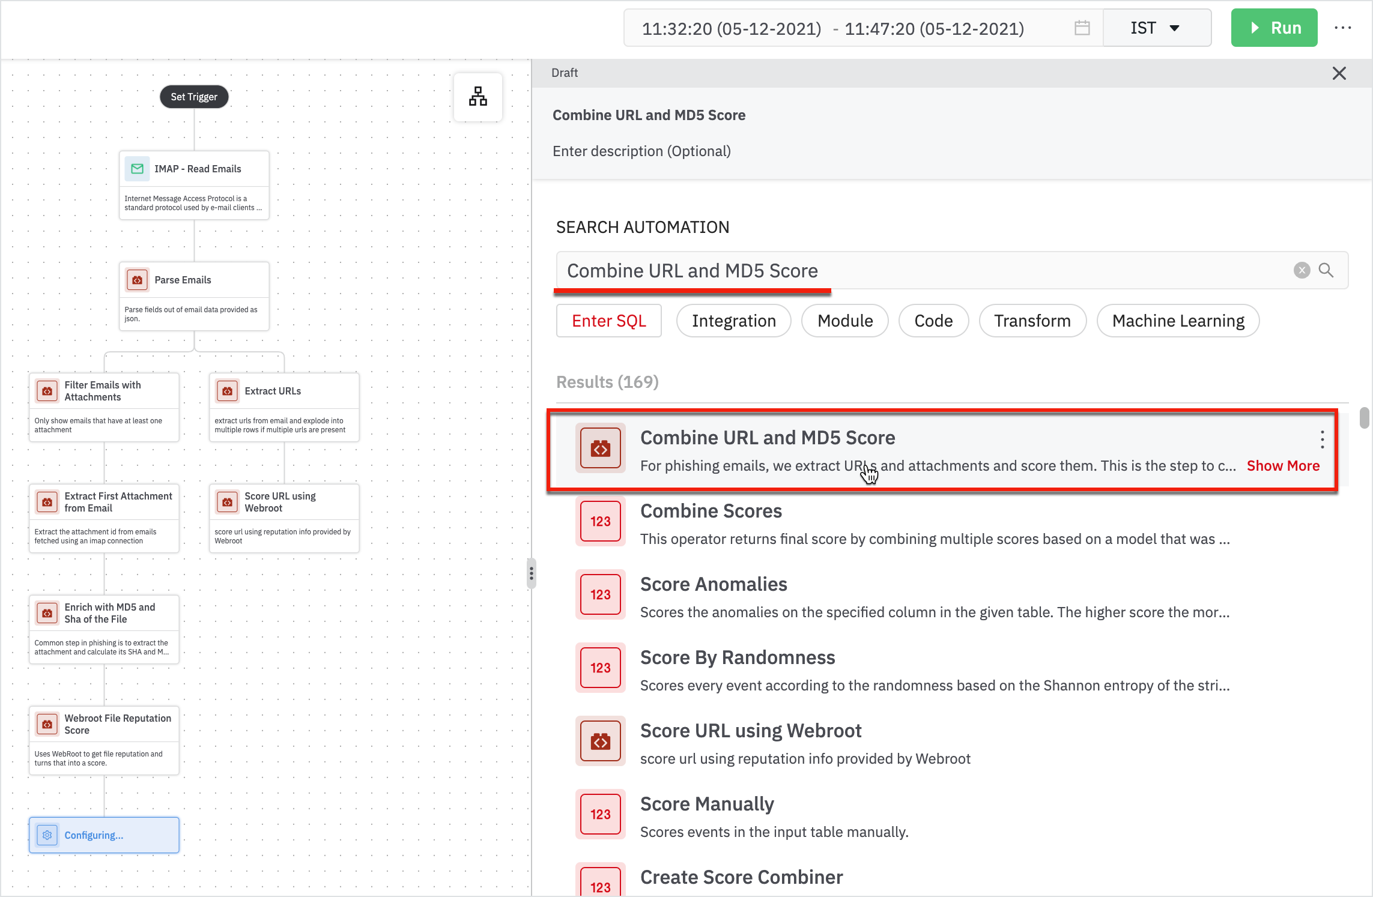Click the Score By Randomness 123 icon
Viewport: 1373px width, 897px height.
pyautogui.click(x=600, y=668)
